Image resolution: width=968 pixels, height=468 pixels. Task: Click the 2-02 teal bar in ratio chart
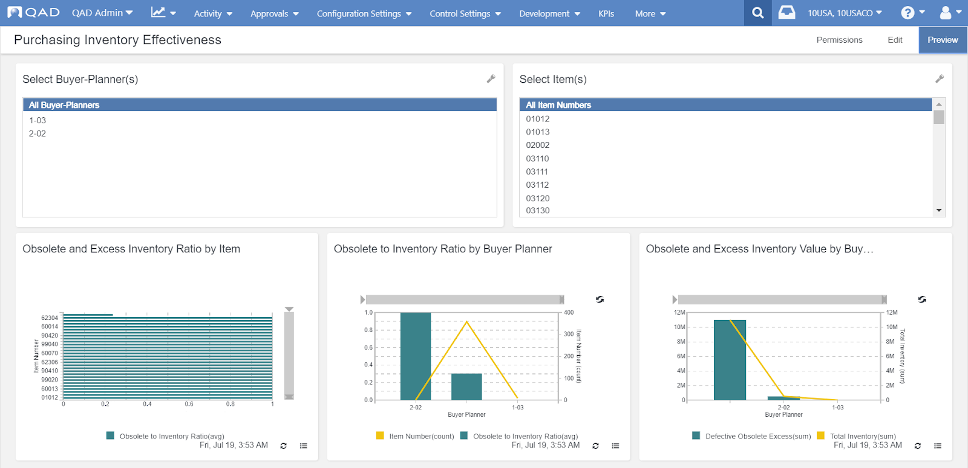tap(416, 356)
